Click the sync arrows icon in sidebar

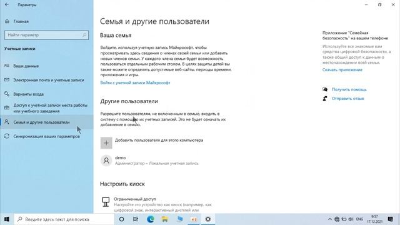point(7,136)
